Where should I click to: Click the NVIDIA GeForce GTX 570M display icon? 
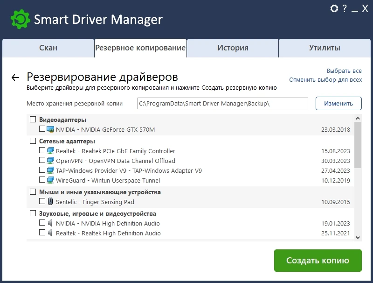tap(50, 129)
